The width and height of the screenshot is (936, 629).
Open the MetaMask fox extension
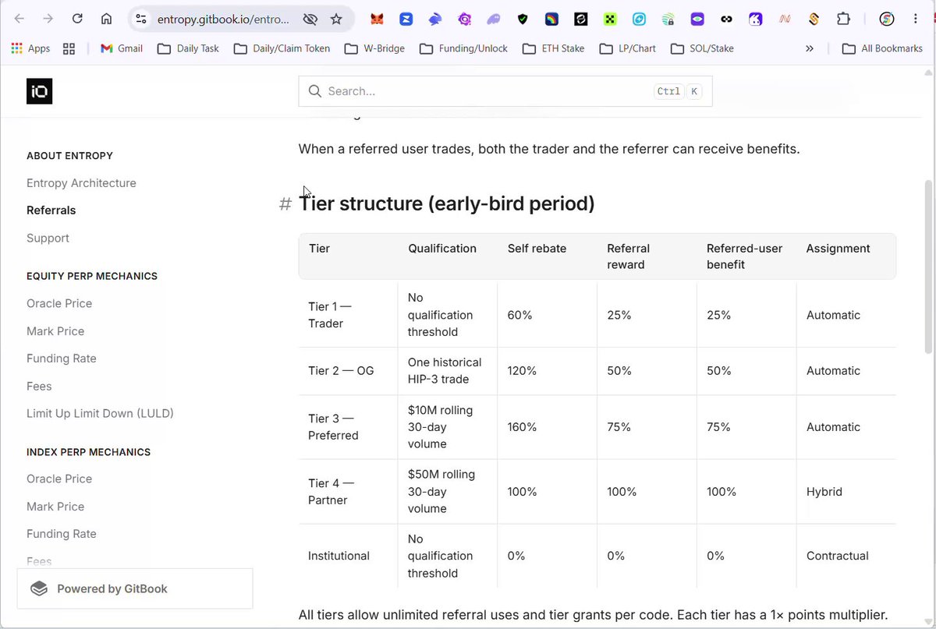(377, 19)
